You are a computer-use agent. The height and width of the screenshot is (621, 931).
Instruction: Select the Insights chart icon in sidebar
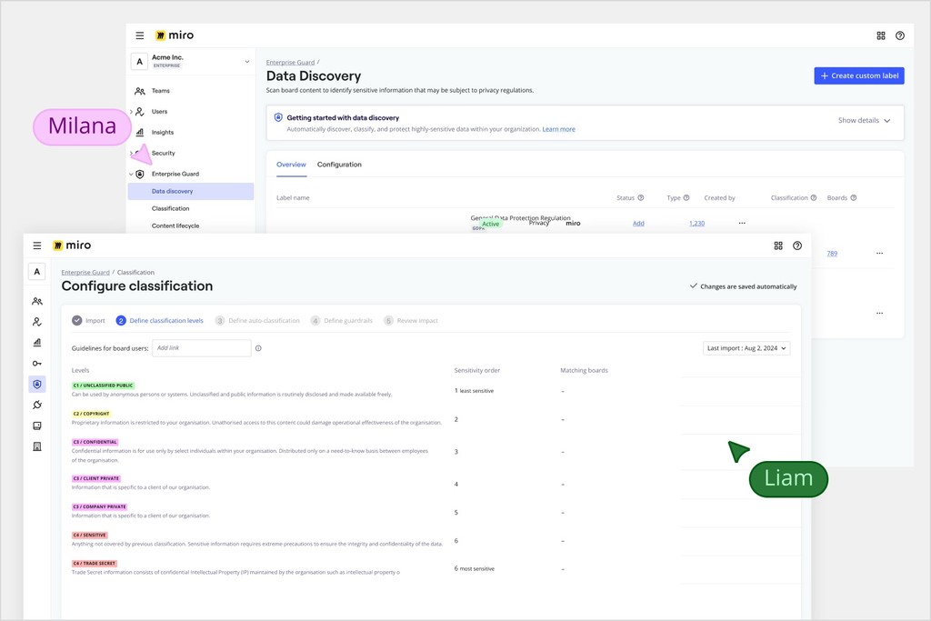tap(36, 341)
